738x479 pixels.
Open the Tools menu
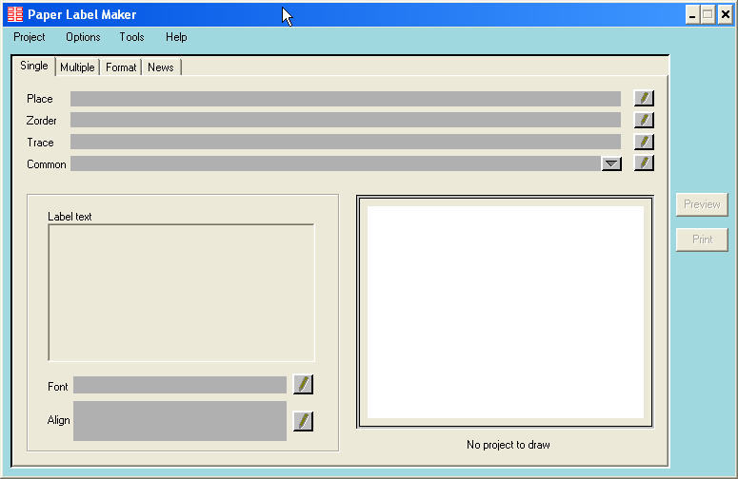point(132,37)
